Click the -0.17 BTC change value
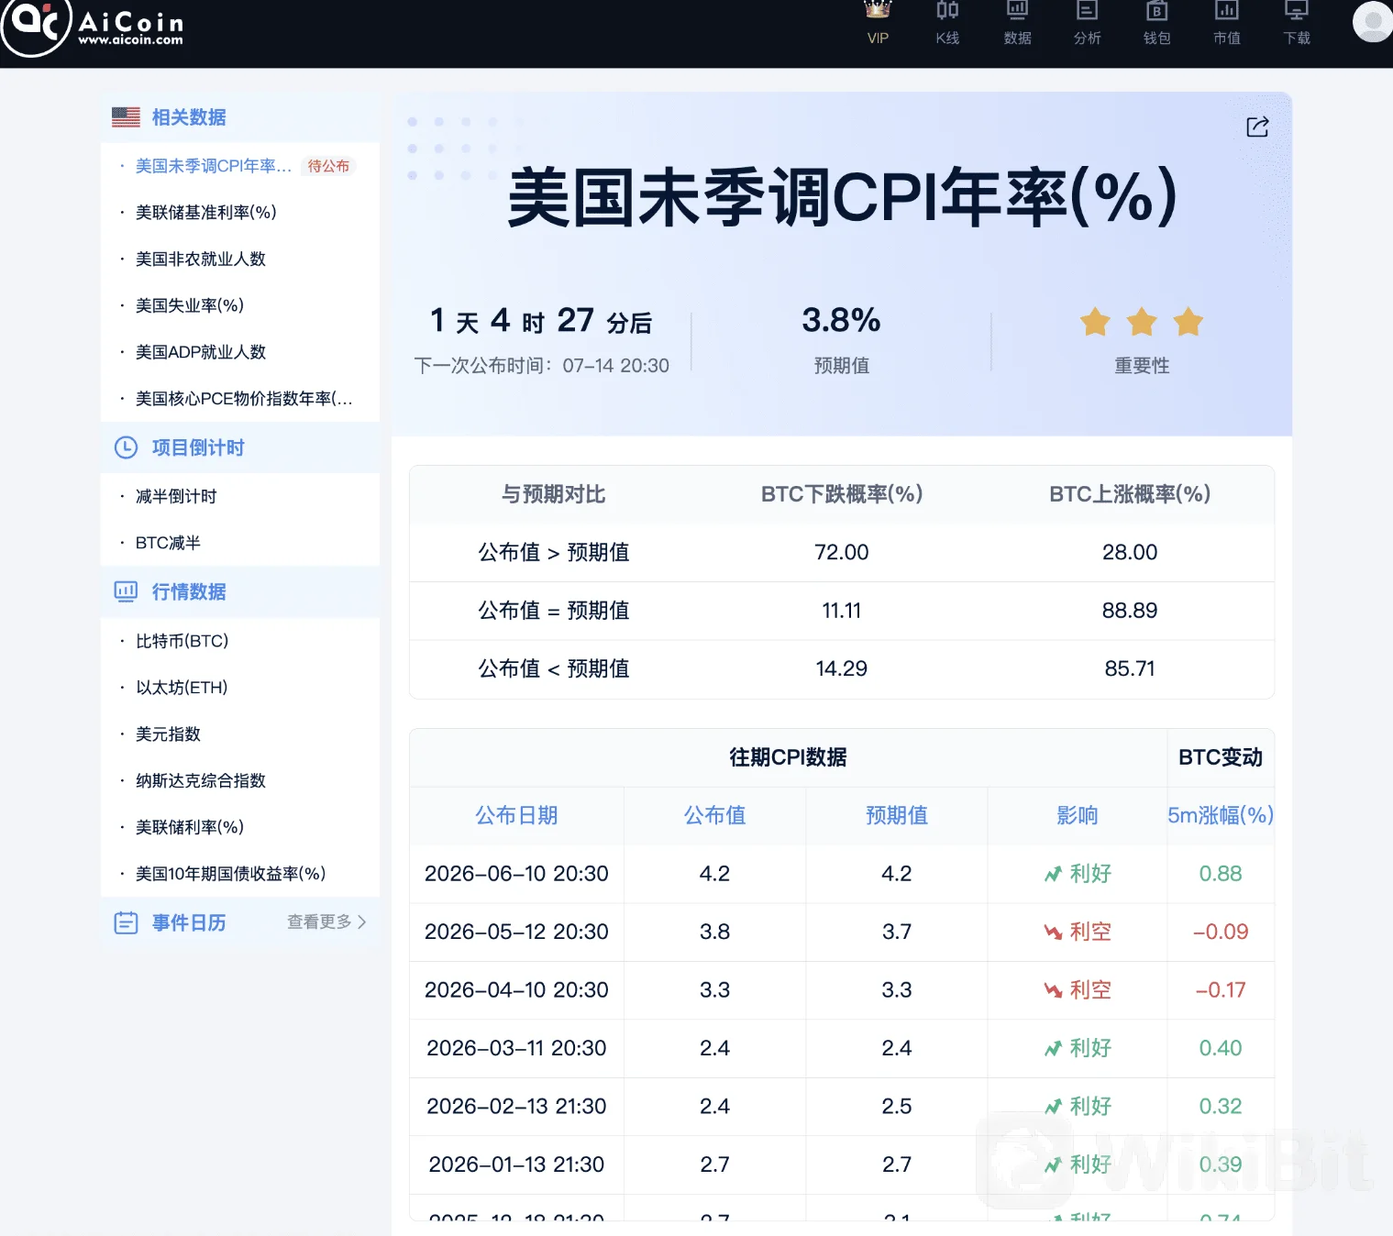The height and width of the screenshot is (1236, 1393). click(x=1221, y=990)
